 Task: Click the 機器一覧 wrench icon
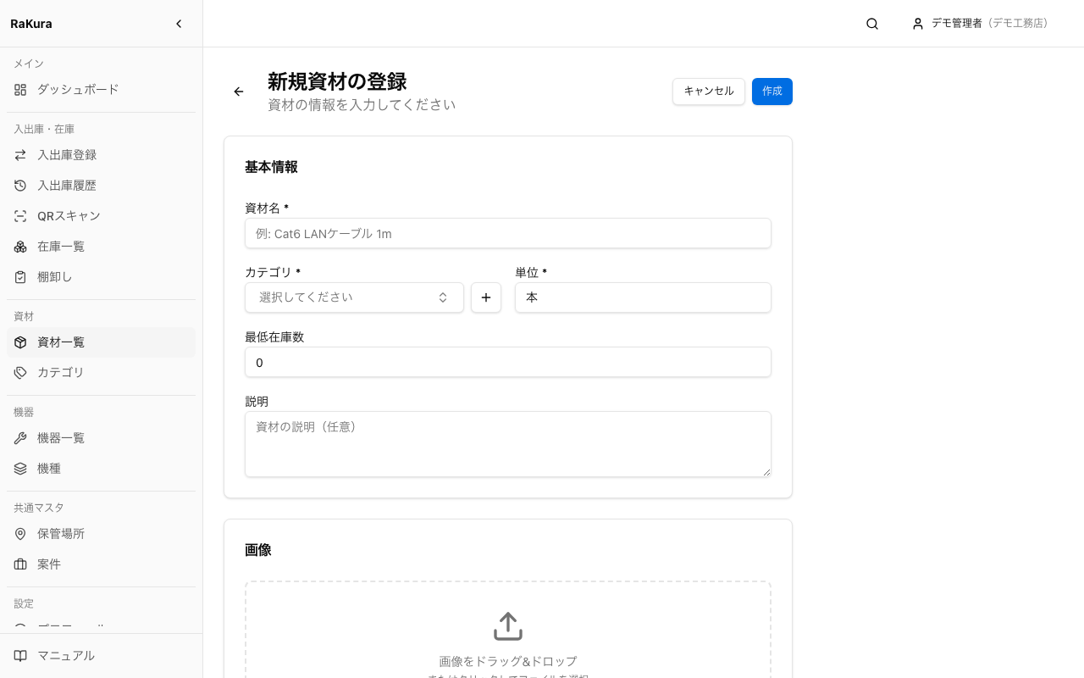20,438
